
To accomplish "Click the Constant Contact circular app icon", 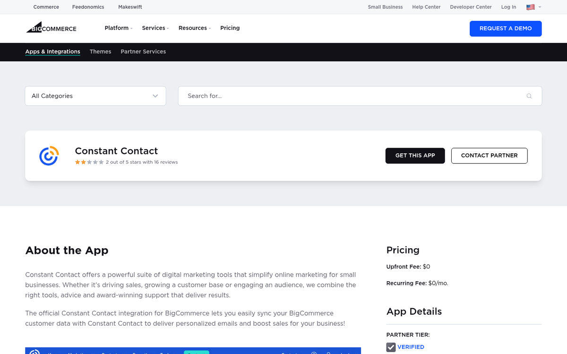I will click(x=49, y=156).
